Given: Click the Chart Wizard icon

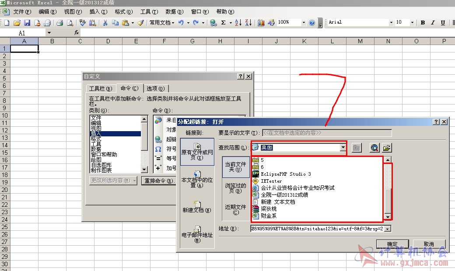Looking at the screenshot, I should coord(261,23).
